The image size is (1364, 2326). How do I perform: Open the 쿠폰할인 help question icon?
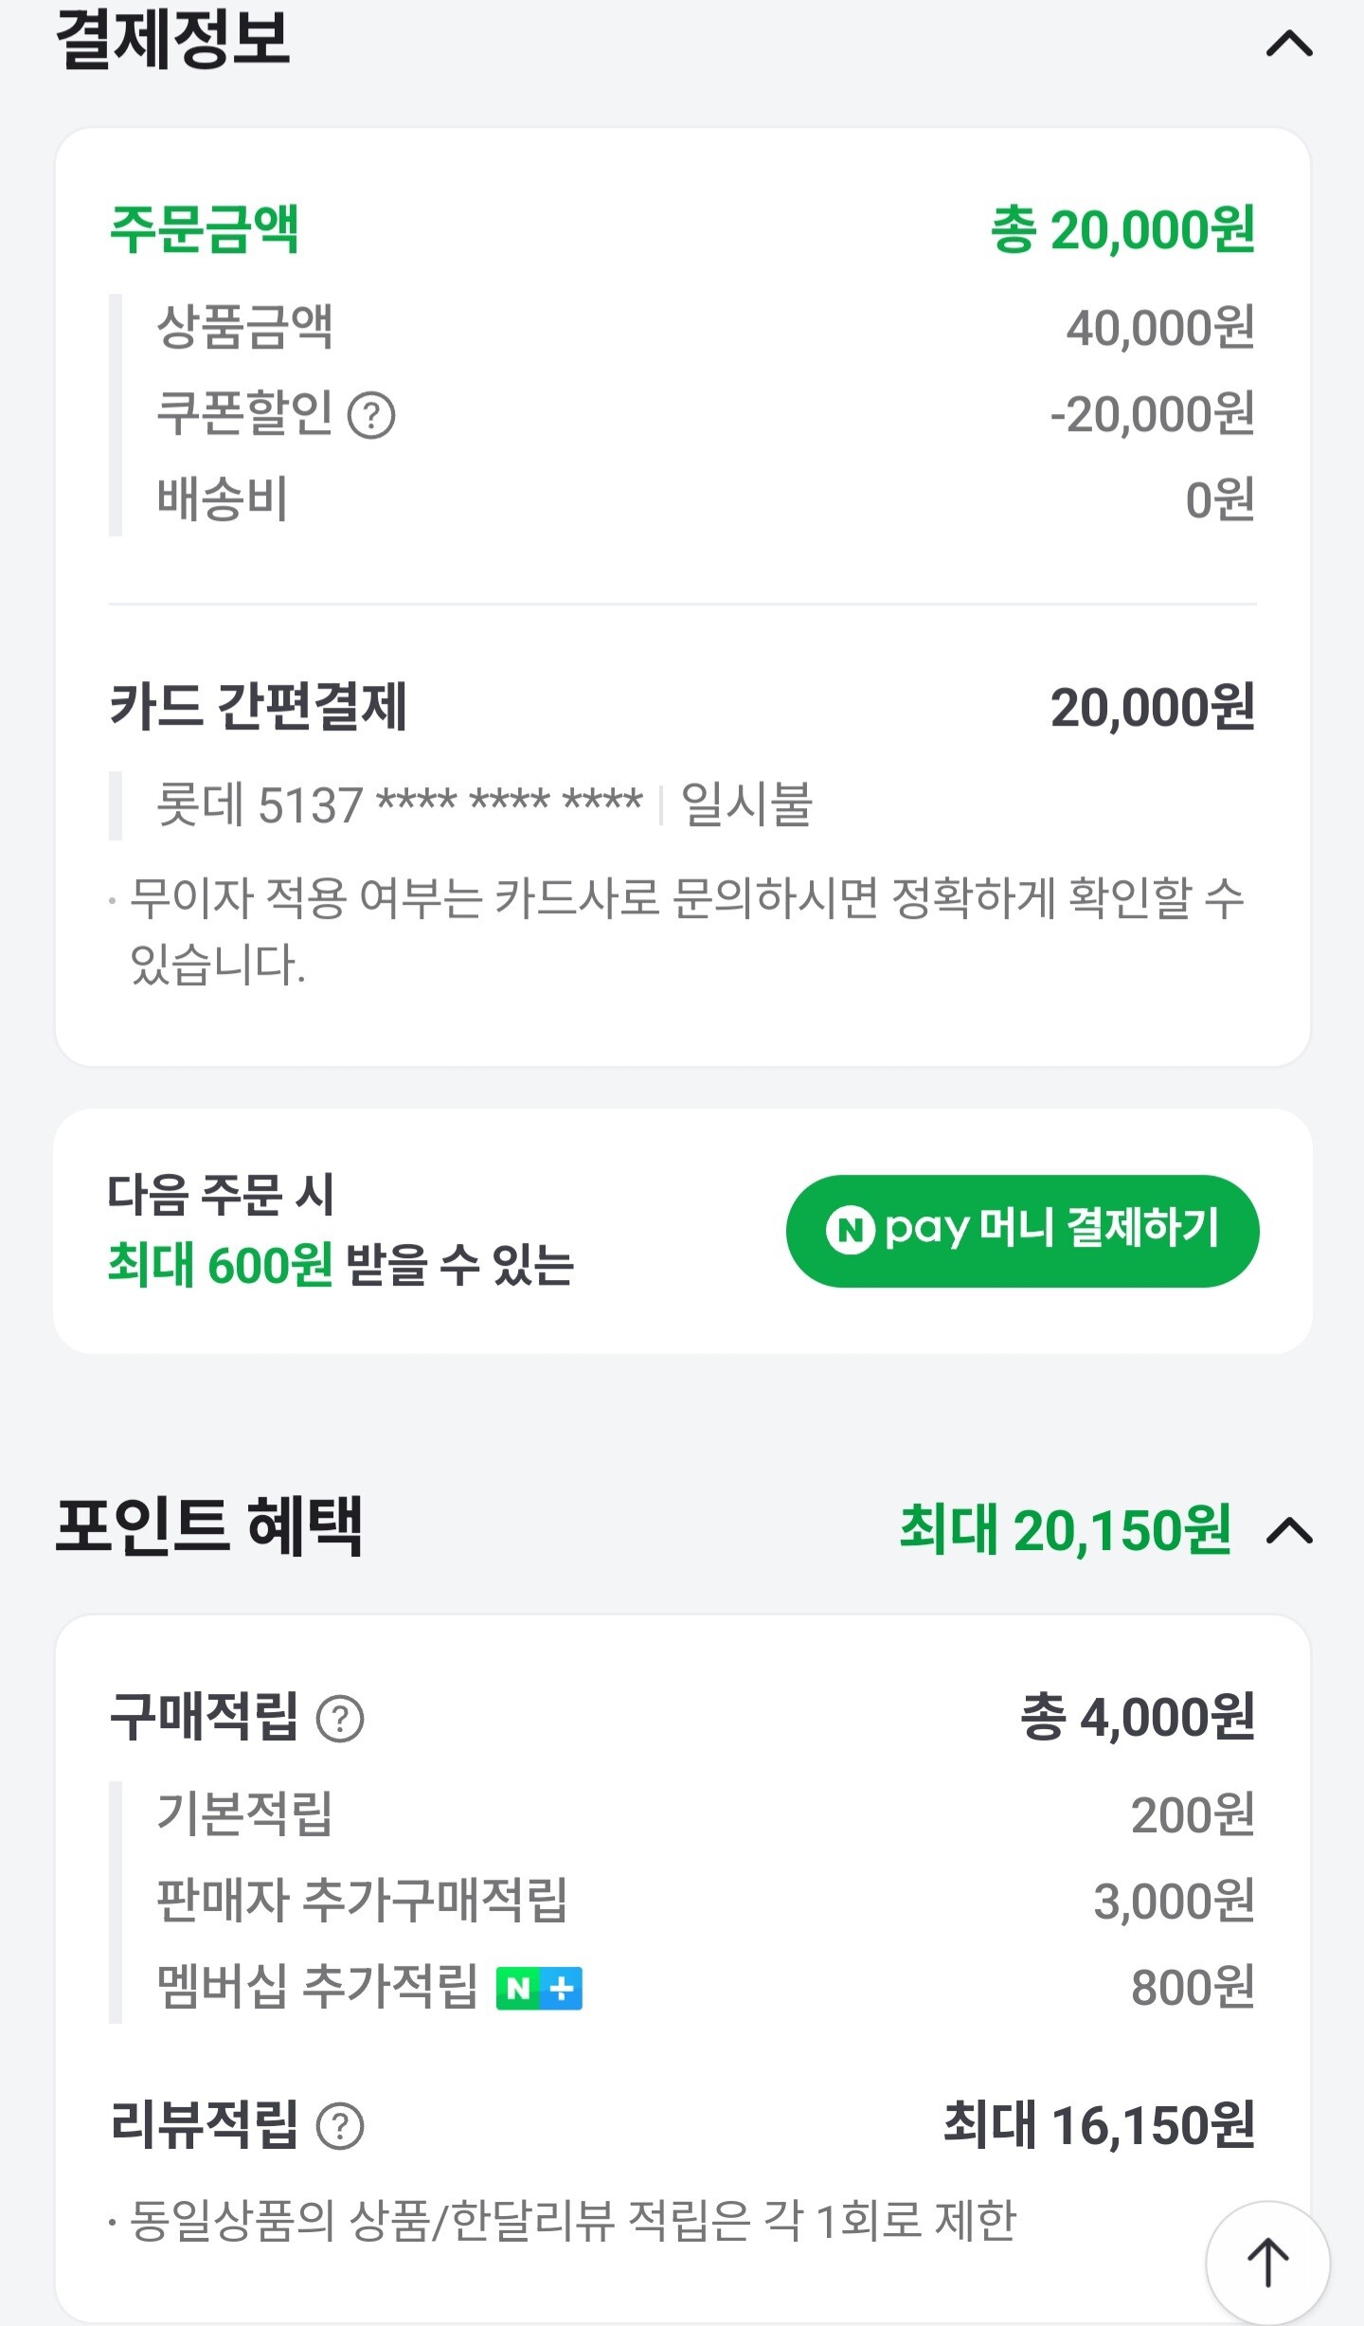(x=371, y=415)
